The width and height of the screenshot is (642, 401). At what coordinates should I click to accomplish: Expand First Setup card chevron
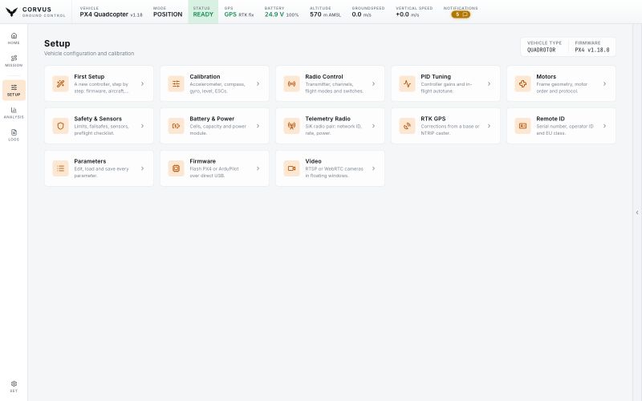[143, 84]
